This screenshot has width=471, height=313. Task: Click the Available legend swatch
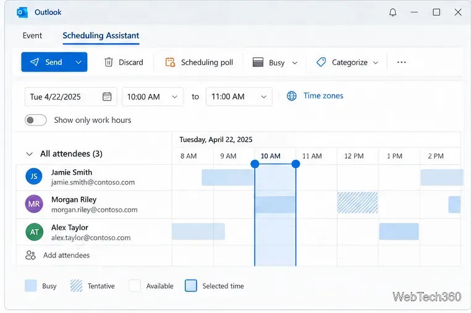click(x=135, y=286)
